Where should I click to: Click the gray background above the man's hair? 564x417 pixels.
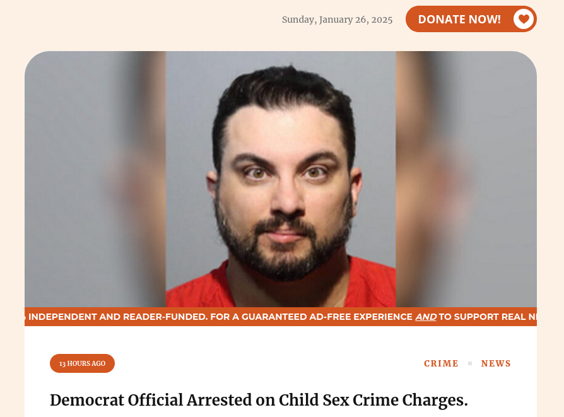coord(281,58)
